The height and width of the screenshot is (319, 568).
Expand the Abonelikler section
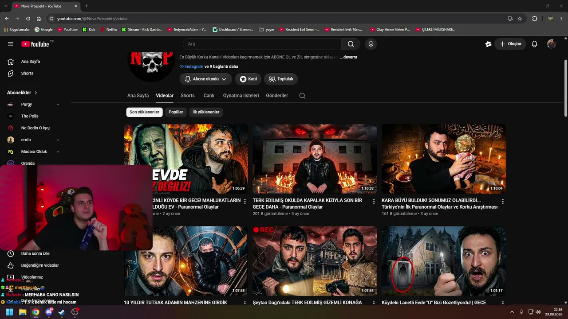(x=22, y=93)
